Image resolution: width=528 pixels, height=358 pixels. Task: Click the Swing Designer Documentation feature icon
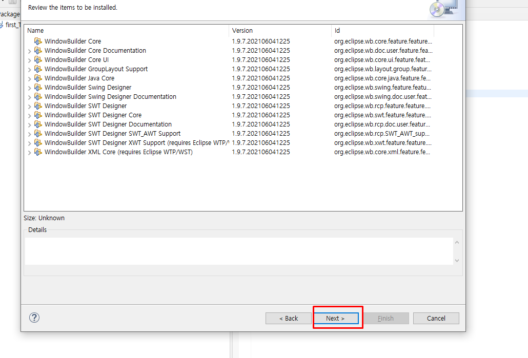point(38,97)
